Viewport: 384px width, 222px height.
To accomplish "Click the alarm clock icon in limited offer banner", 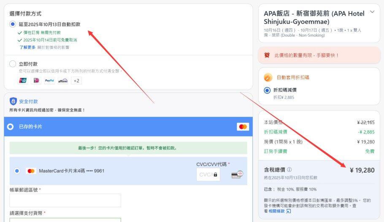I will [267, 55].
